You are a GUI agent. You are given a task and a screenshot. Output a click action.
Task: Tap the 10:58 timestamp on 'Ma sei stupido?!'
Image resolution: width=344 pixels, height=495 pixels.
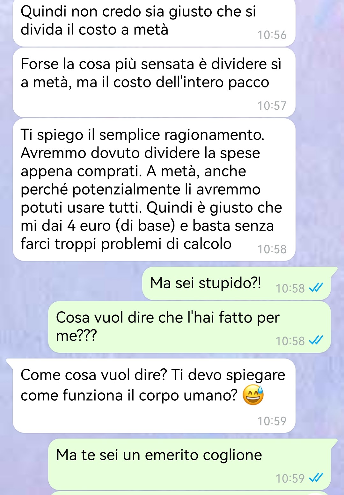tap(290, 288)
